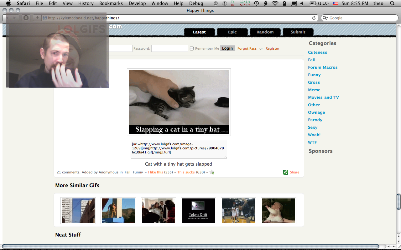Switch to the Random tab

click(x=265, y=32)
